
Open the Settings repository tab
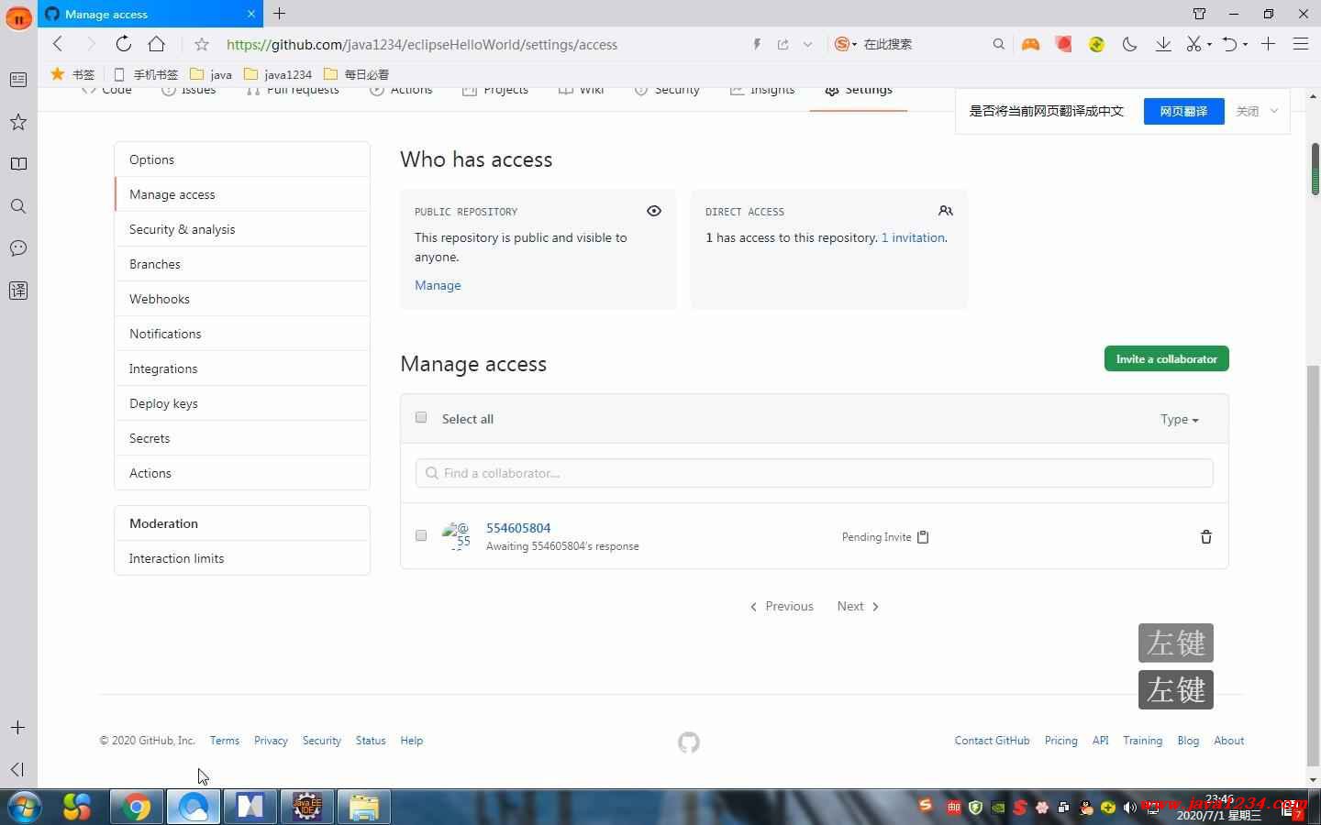coord(859,90)
